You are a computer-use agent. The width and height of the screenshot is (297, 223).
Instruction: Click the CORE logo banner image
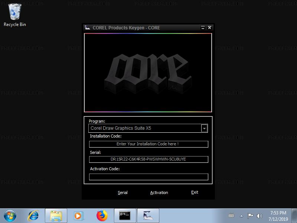click(x=148, y=72)
